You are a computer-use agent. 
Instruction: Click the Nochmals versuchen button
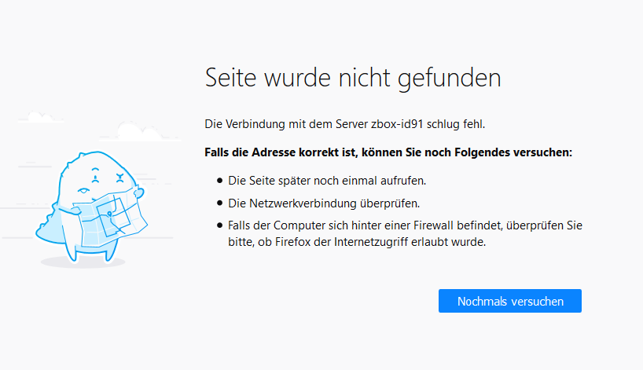pos(509,301)
